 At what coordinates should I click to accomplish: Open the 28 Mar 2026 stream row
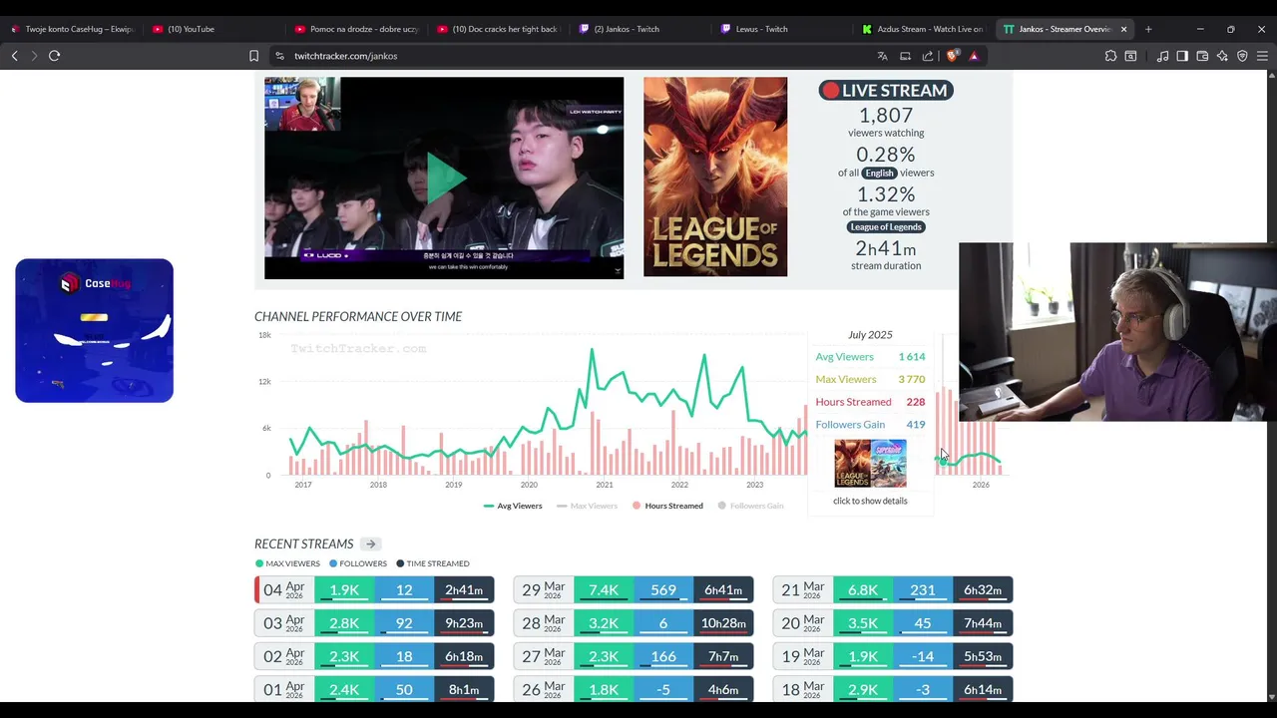(634, 623)
